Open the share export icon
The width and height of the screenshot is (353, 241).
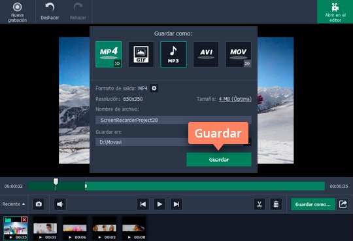343,204
